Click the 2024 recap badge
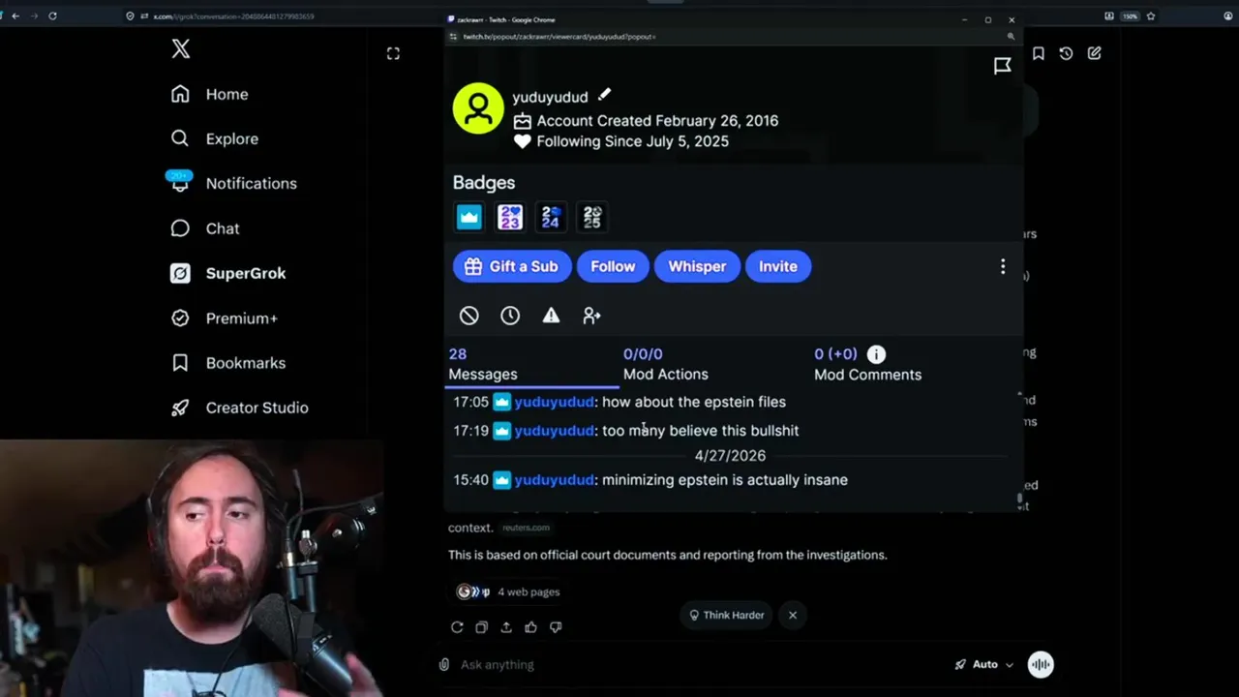Image resolution: width=1239 pixels, height=697 pixels. 551,217
